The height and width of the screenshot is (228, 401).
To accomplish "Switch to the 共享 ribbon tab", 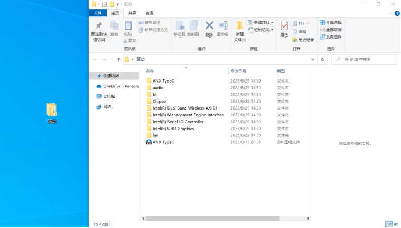I will tap(132, 13).
